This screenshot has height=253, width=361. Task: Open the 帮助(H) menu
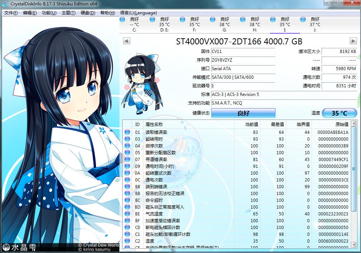108,13
